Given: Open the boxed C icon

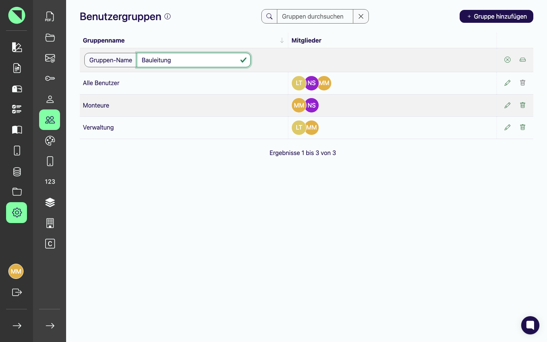Looking at the screenshot, I should pos(50,244).
